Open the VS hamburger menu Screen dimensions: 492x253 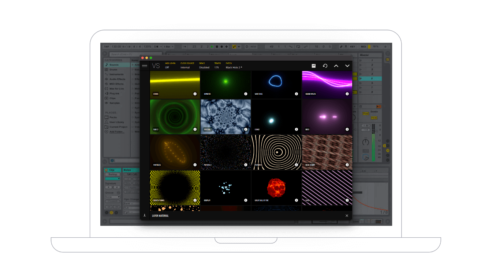145,66
